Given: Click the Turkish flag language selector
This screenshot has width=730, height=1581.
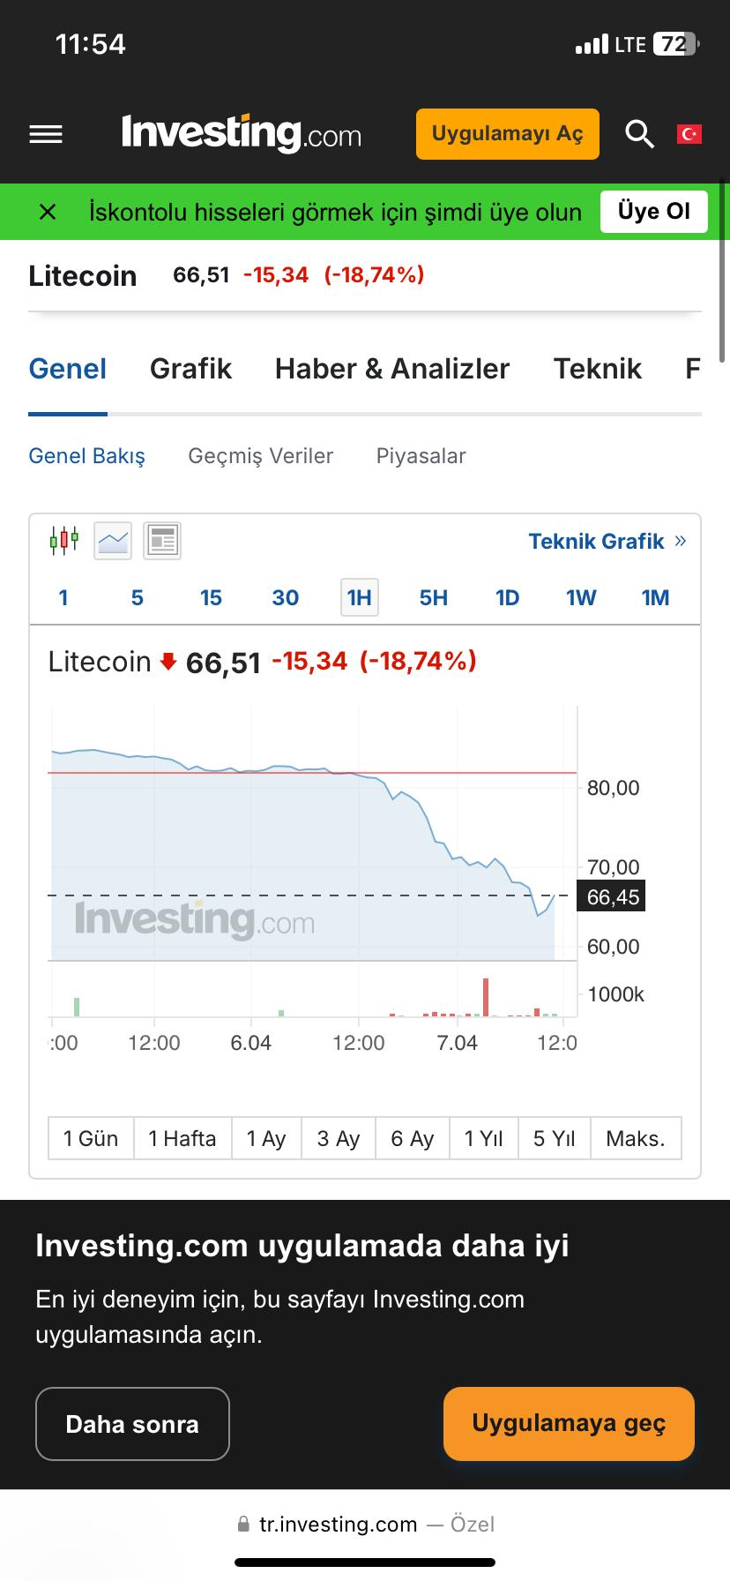Looking at the screenshot, I should tap(691, 133).
